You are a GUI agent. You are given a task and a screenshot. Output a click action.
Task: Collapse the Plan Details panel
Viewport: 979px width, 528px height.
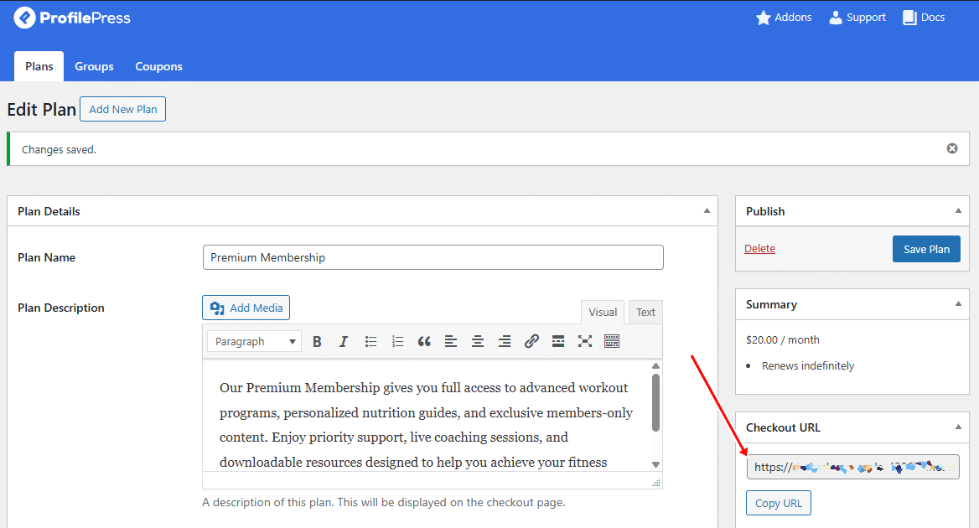click(707, 211)
